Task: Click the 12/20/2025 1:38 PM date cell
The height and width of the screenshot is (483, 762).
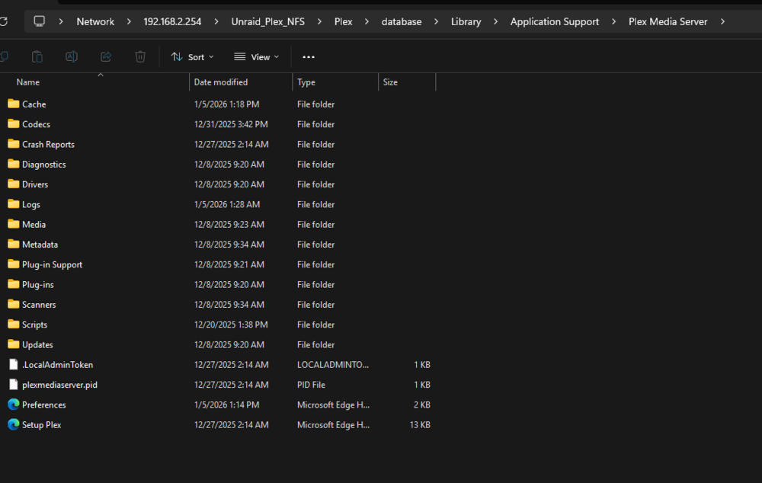Action: (x=231, y=324)
